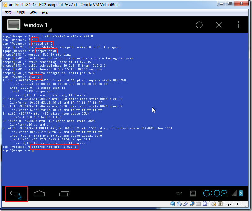This screenshot has height=211, width=252.
Task: Click the '5: ip6tnl0' interface line
Action: [49, 121]
